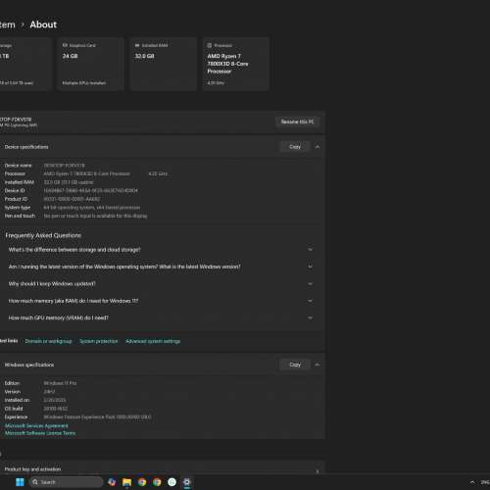Click the 4.20 GHz speed on Processor card

(216, 83)
